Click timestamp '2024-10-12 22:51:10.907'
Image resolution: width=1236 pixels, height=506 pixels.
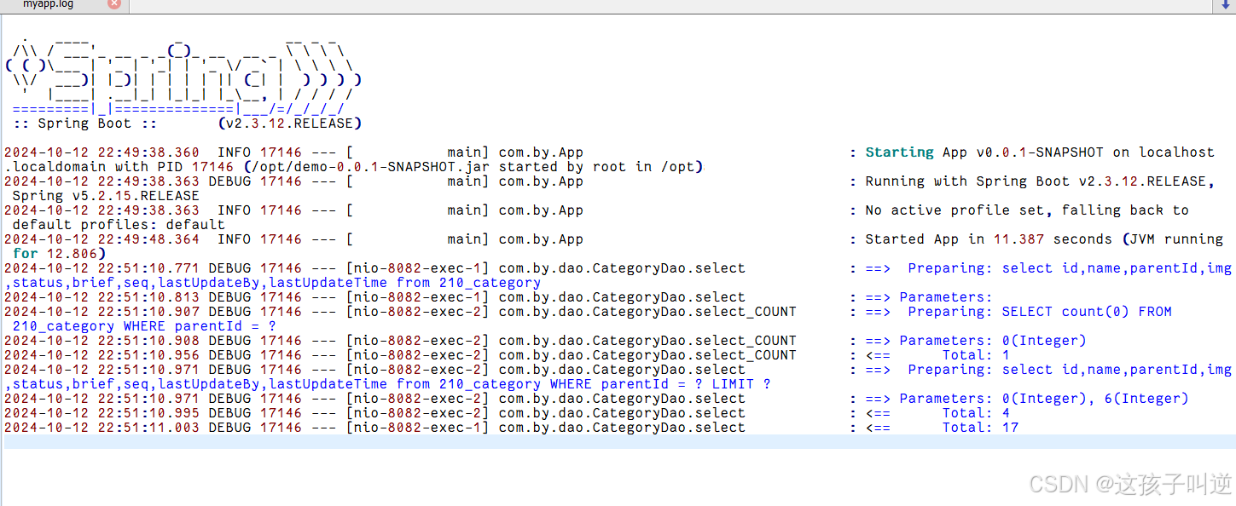[102, 312]
